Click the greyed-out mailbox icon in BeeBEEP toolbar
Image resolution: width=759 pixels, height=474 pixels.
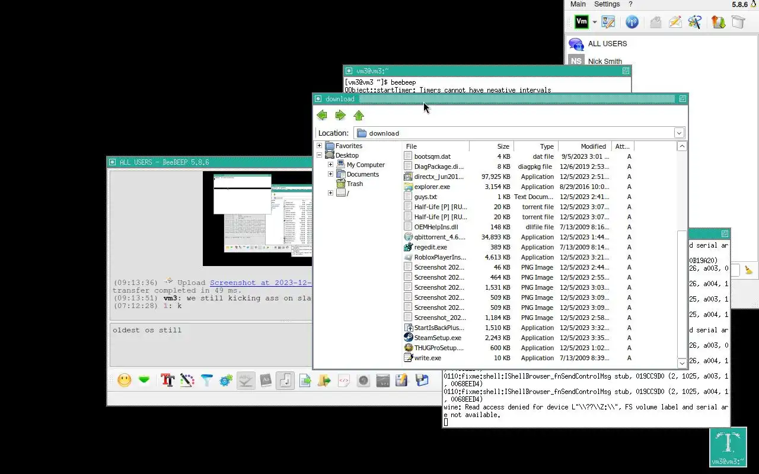(655, 22)
